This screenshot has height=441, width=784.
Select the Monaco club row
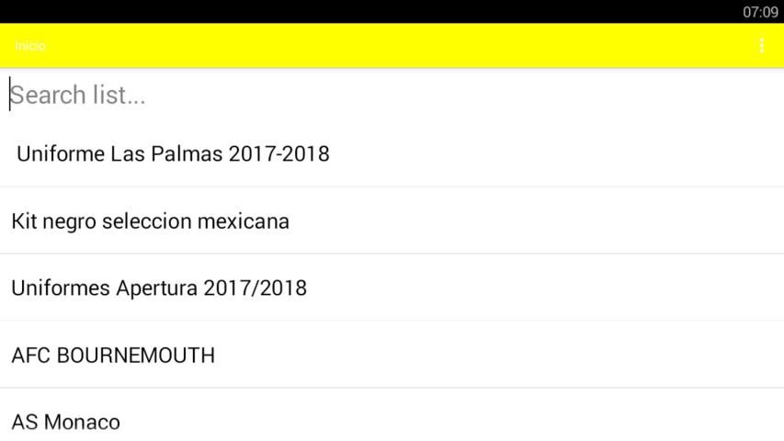(x=392, y=421)
